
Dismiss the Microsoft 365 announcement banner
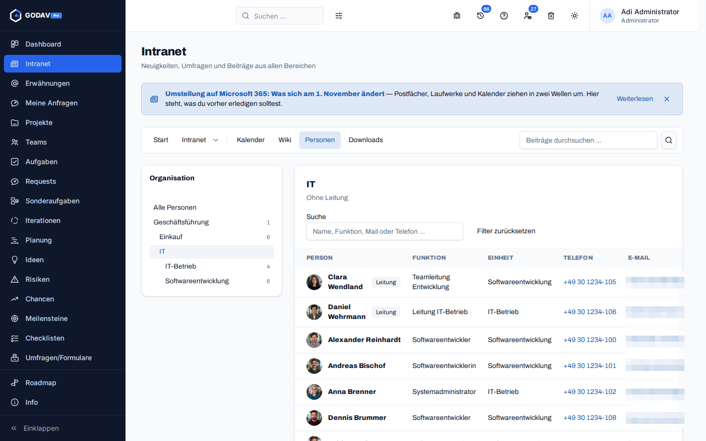667,99
